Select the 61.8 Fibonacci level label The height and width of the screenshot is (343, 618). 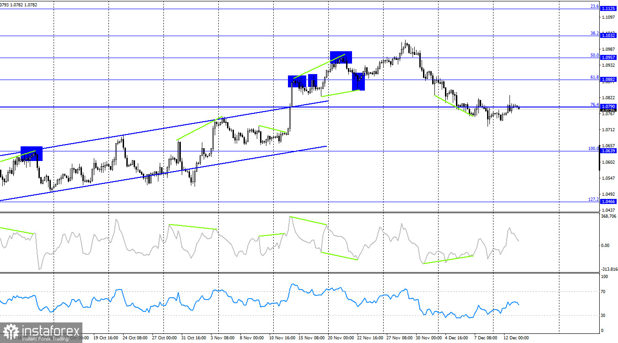[595, 77]
